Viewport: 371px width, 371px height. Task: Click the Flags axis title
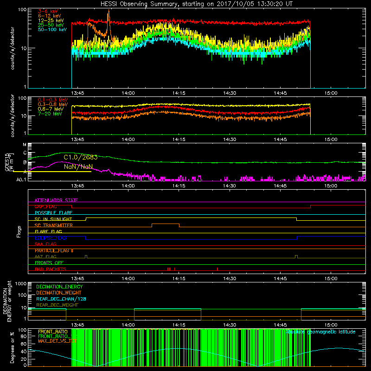point(19,231)
